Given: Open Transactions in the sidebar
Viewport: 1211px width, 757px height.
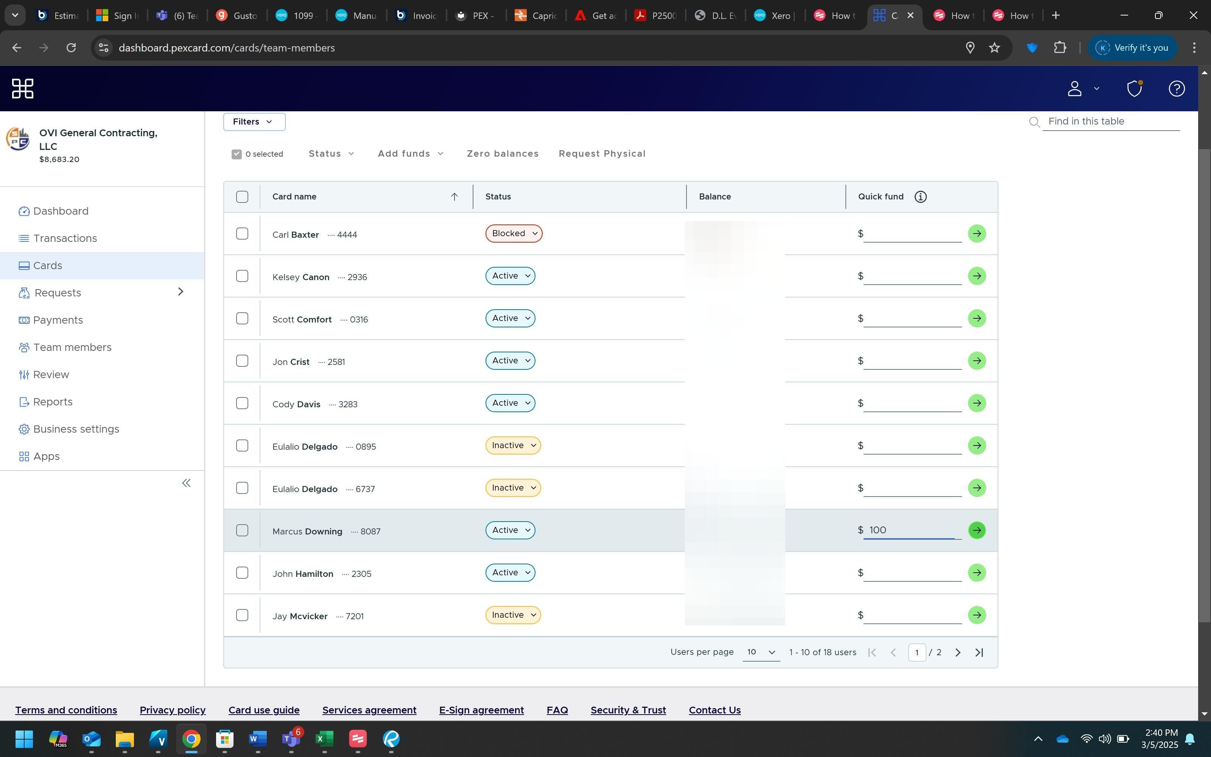Looking at the screenshot, I should point(65,238).
